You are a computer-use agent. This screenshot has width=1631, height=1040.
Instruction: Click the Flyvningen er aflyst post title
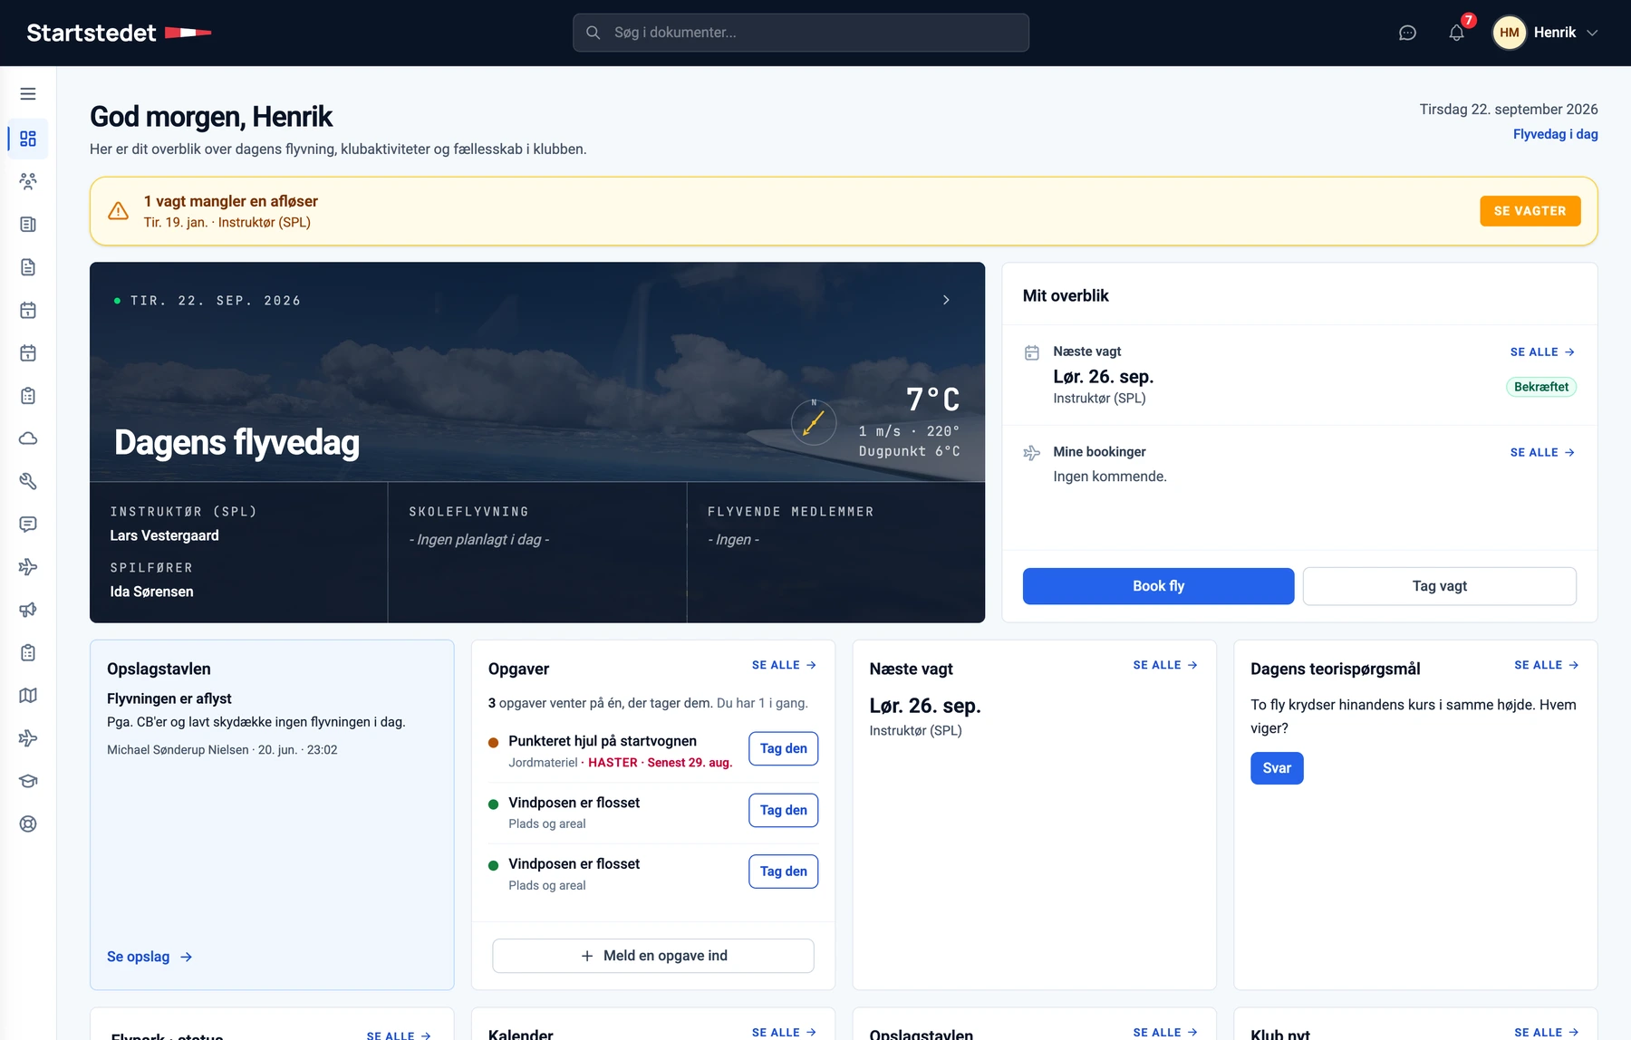[169, 698]
